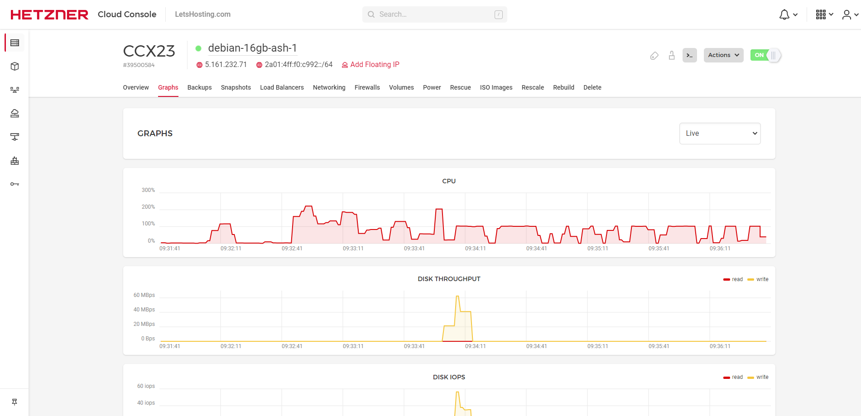
Task: Open Delete tab
Action: coord(592,87)
